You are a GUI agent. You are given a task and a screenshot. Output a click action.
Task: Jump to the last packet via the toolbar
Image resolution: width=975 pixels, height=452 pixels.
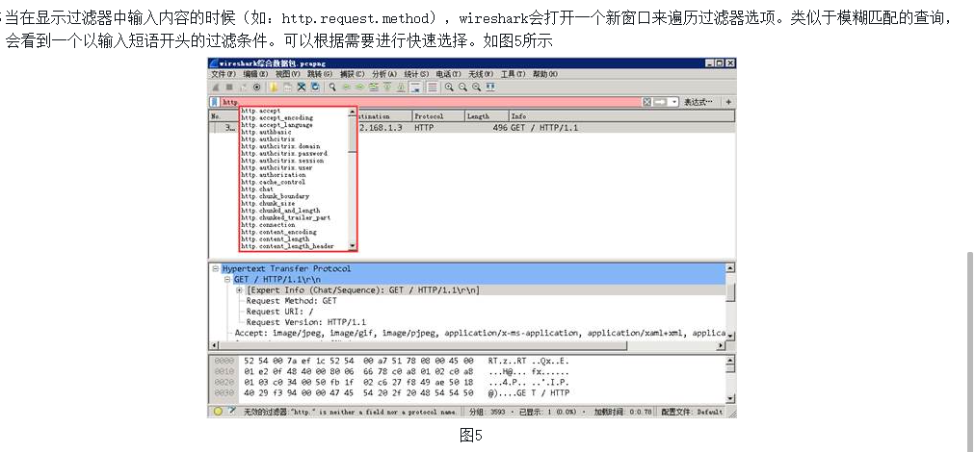coord(401,87)
